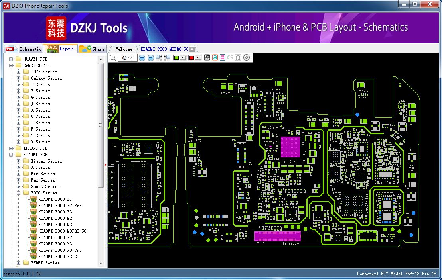Image resolution: width=442 pixels, height=280 pixels.
Task: Open the Share tab
Action: pyautogui.click(x=92, y=49)
